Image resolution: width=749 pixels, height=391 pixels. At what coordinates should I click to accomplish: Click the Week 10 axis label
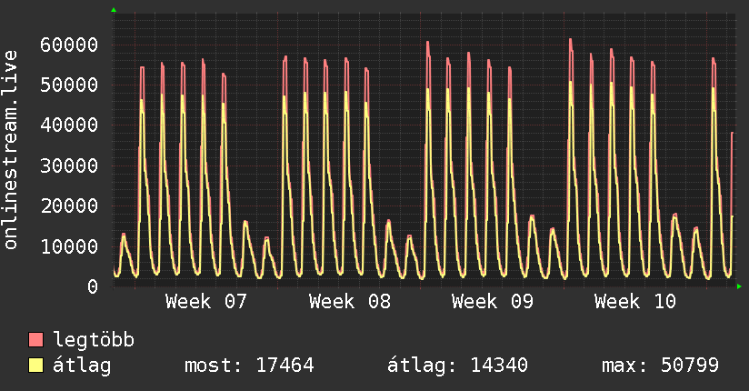[635, 302]
